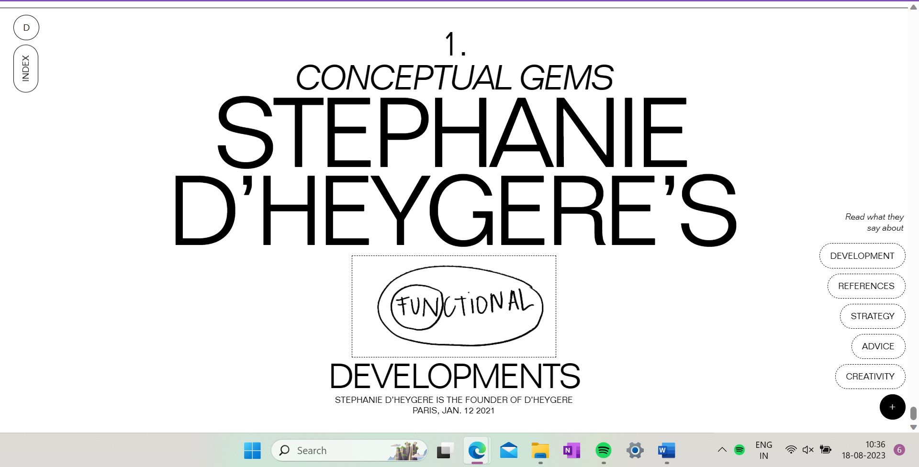The width and height of the screenshot is (919, 467).
Task: Open Spotify from the taskbar
Action: (603, 450)
